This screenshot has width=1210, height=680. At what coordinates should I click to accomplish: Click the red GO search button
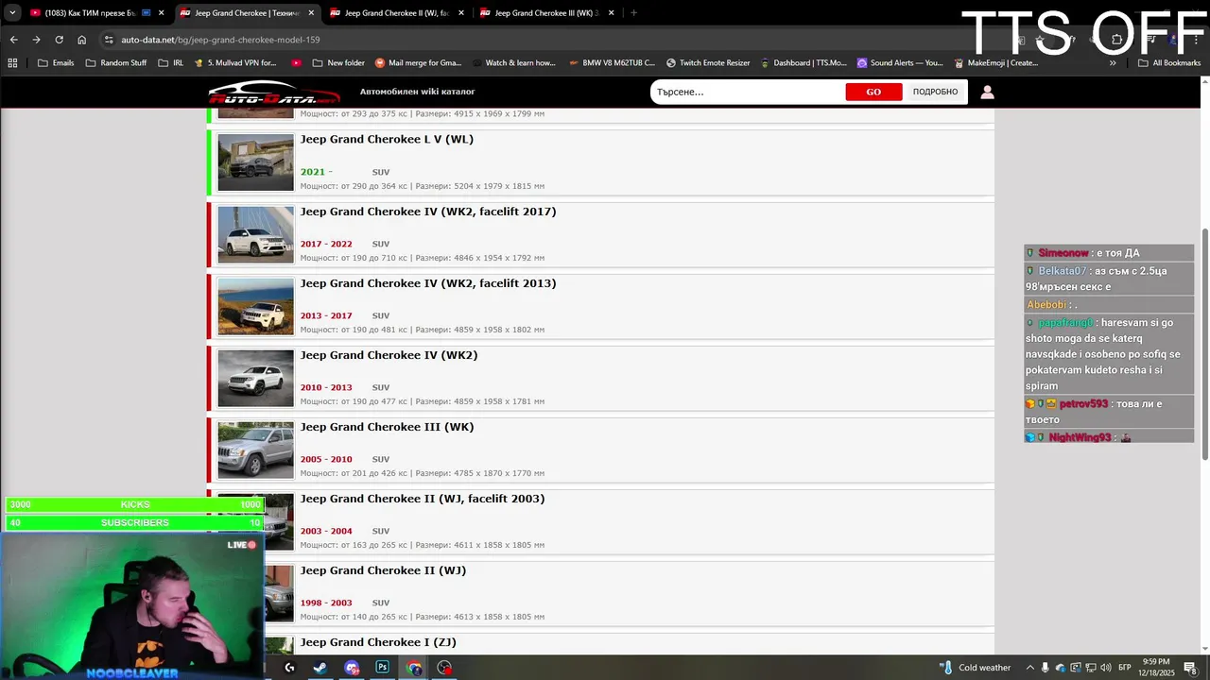click(x=873, y=92)
